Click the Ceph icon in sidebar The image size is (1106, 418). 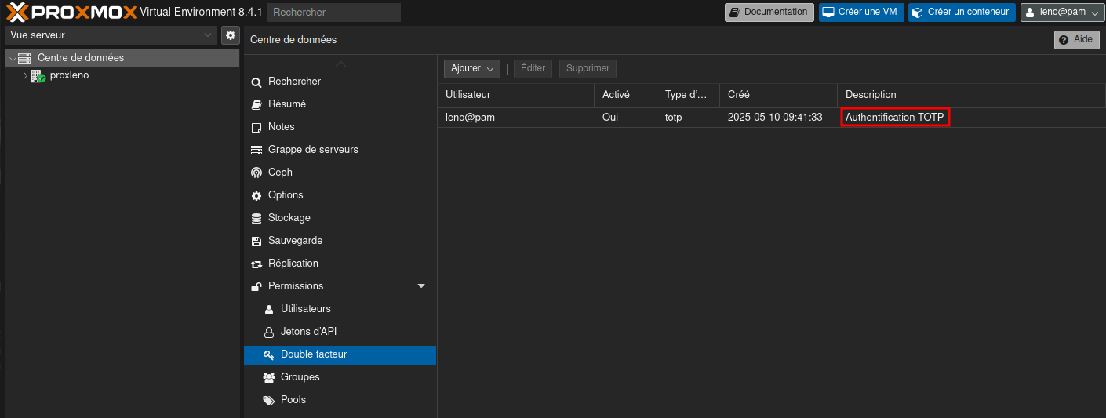click(x=256, y=173)
